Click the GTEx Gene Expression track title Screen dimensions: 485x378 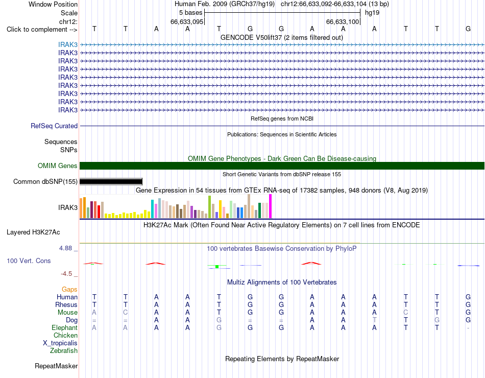tap(282, 191)
